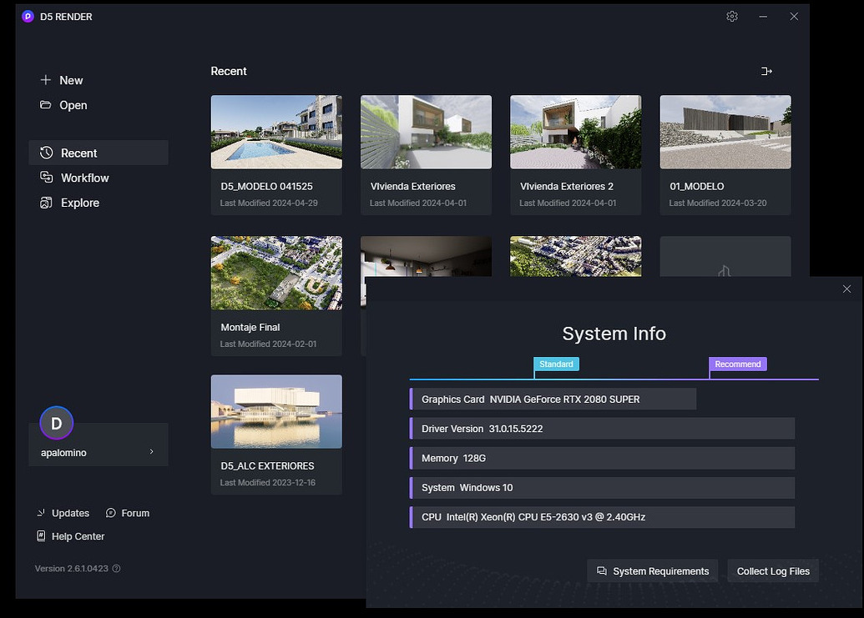The image size is (864, 618).
Task: Open the D5_MODELO 041525 project thumbnail
Action: pyautogui.click(x=276, y=132)
